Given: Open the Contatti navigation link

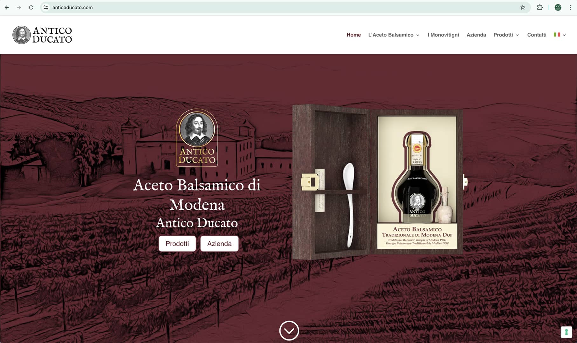Looking at the screenshot, I should pyautogui.click(x=537, y=35).
